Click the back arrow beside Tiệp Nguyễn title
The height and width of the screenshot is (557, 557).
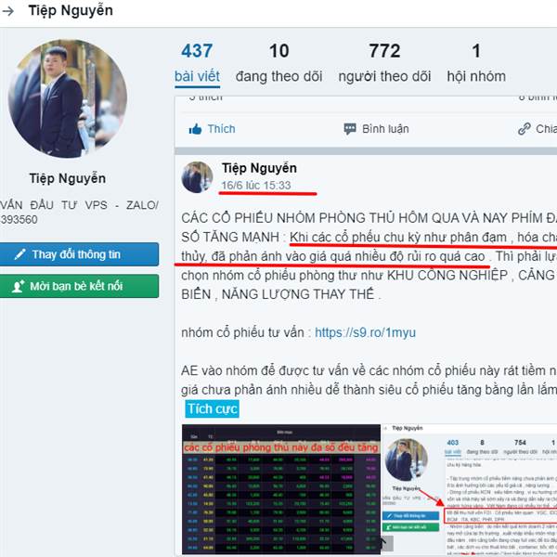(7, 11)
